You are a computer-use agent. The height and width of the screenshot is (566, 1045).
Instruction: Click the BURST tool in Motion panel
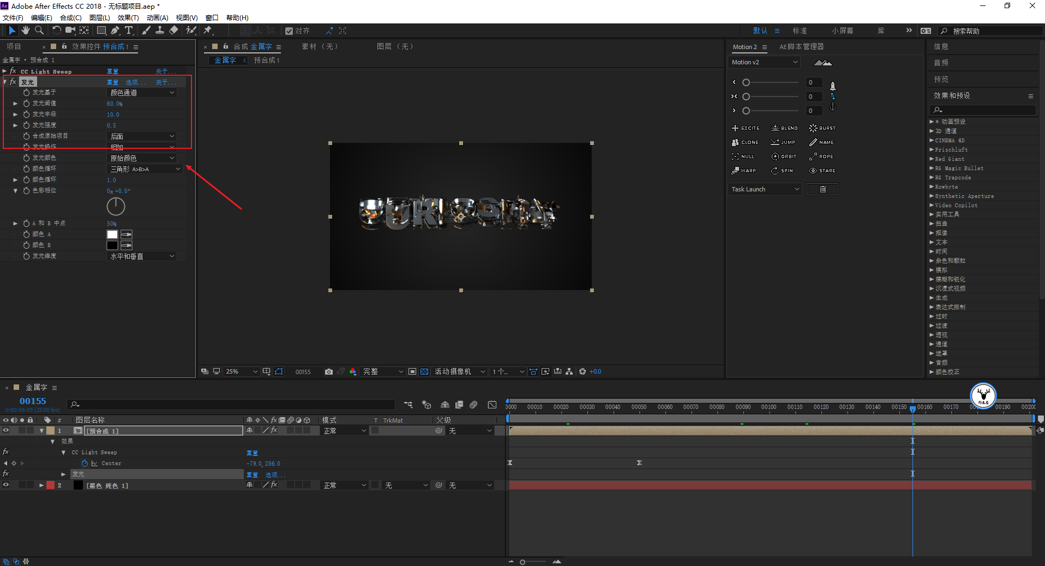822,128
